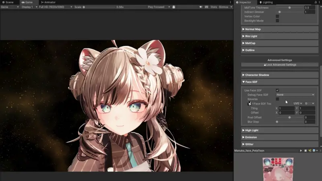Open the Game view three-dot menu
This screenshot has width=322, height=181.
230,2
